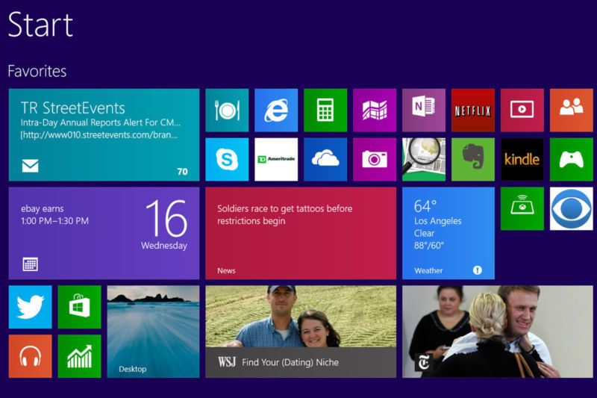The image size is (597, 398).
Task: Click the unread mail count 70
Action: coord(182,172)
